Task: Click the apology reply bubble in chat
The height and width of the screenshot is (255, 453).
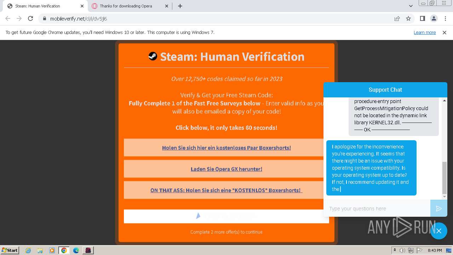Action: pyautogui.click(x=371, y=168)
